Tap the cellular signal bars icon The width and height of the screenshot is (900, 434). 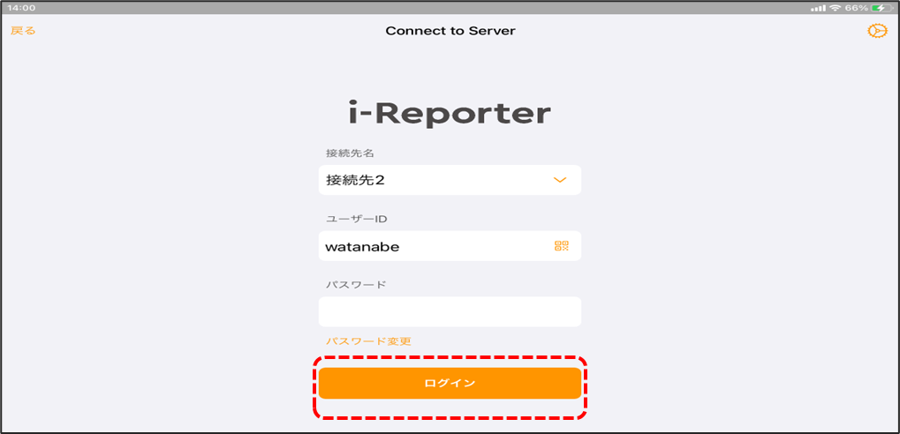(817, 7)
